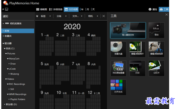Open the 编辑/转换照片 photo editing tool
The height and width of the screenshot is (109, 177).
[137, 49]
